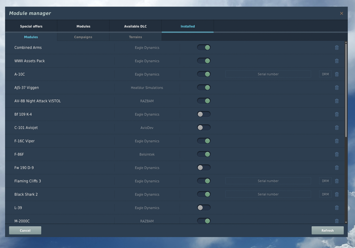Click DRM button for Black Shark 2
Image resolution: width=355 pixels, height=248 pixels.
tap(325, 194)
